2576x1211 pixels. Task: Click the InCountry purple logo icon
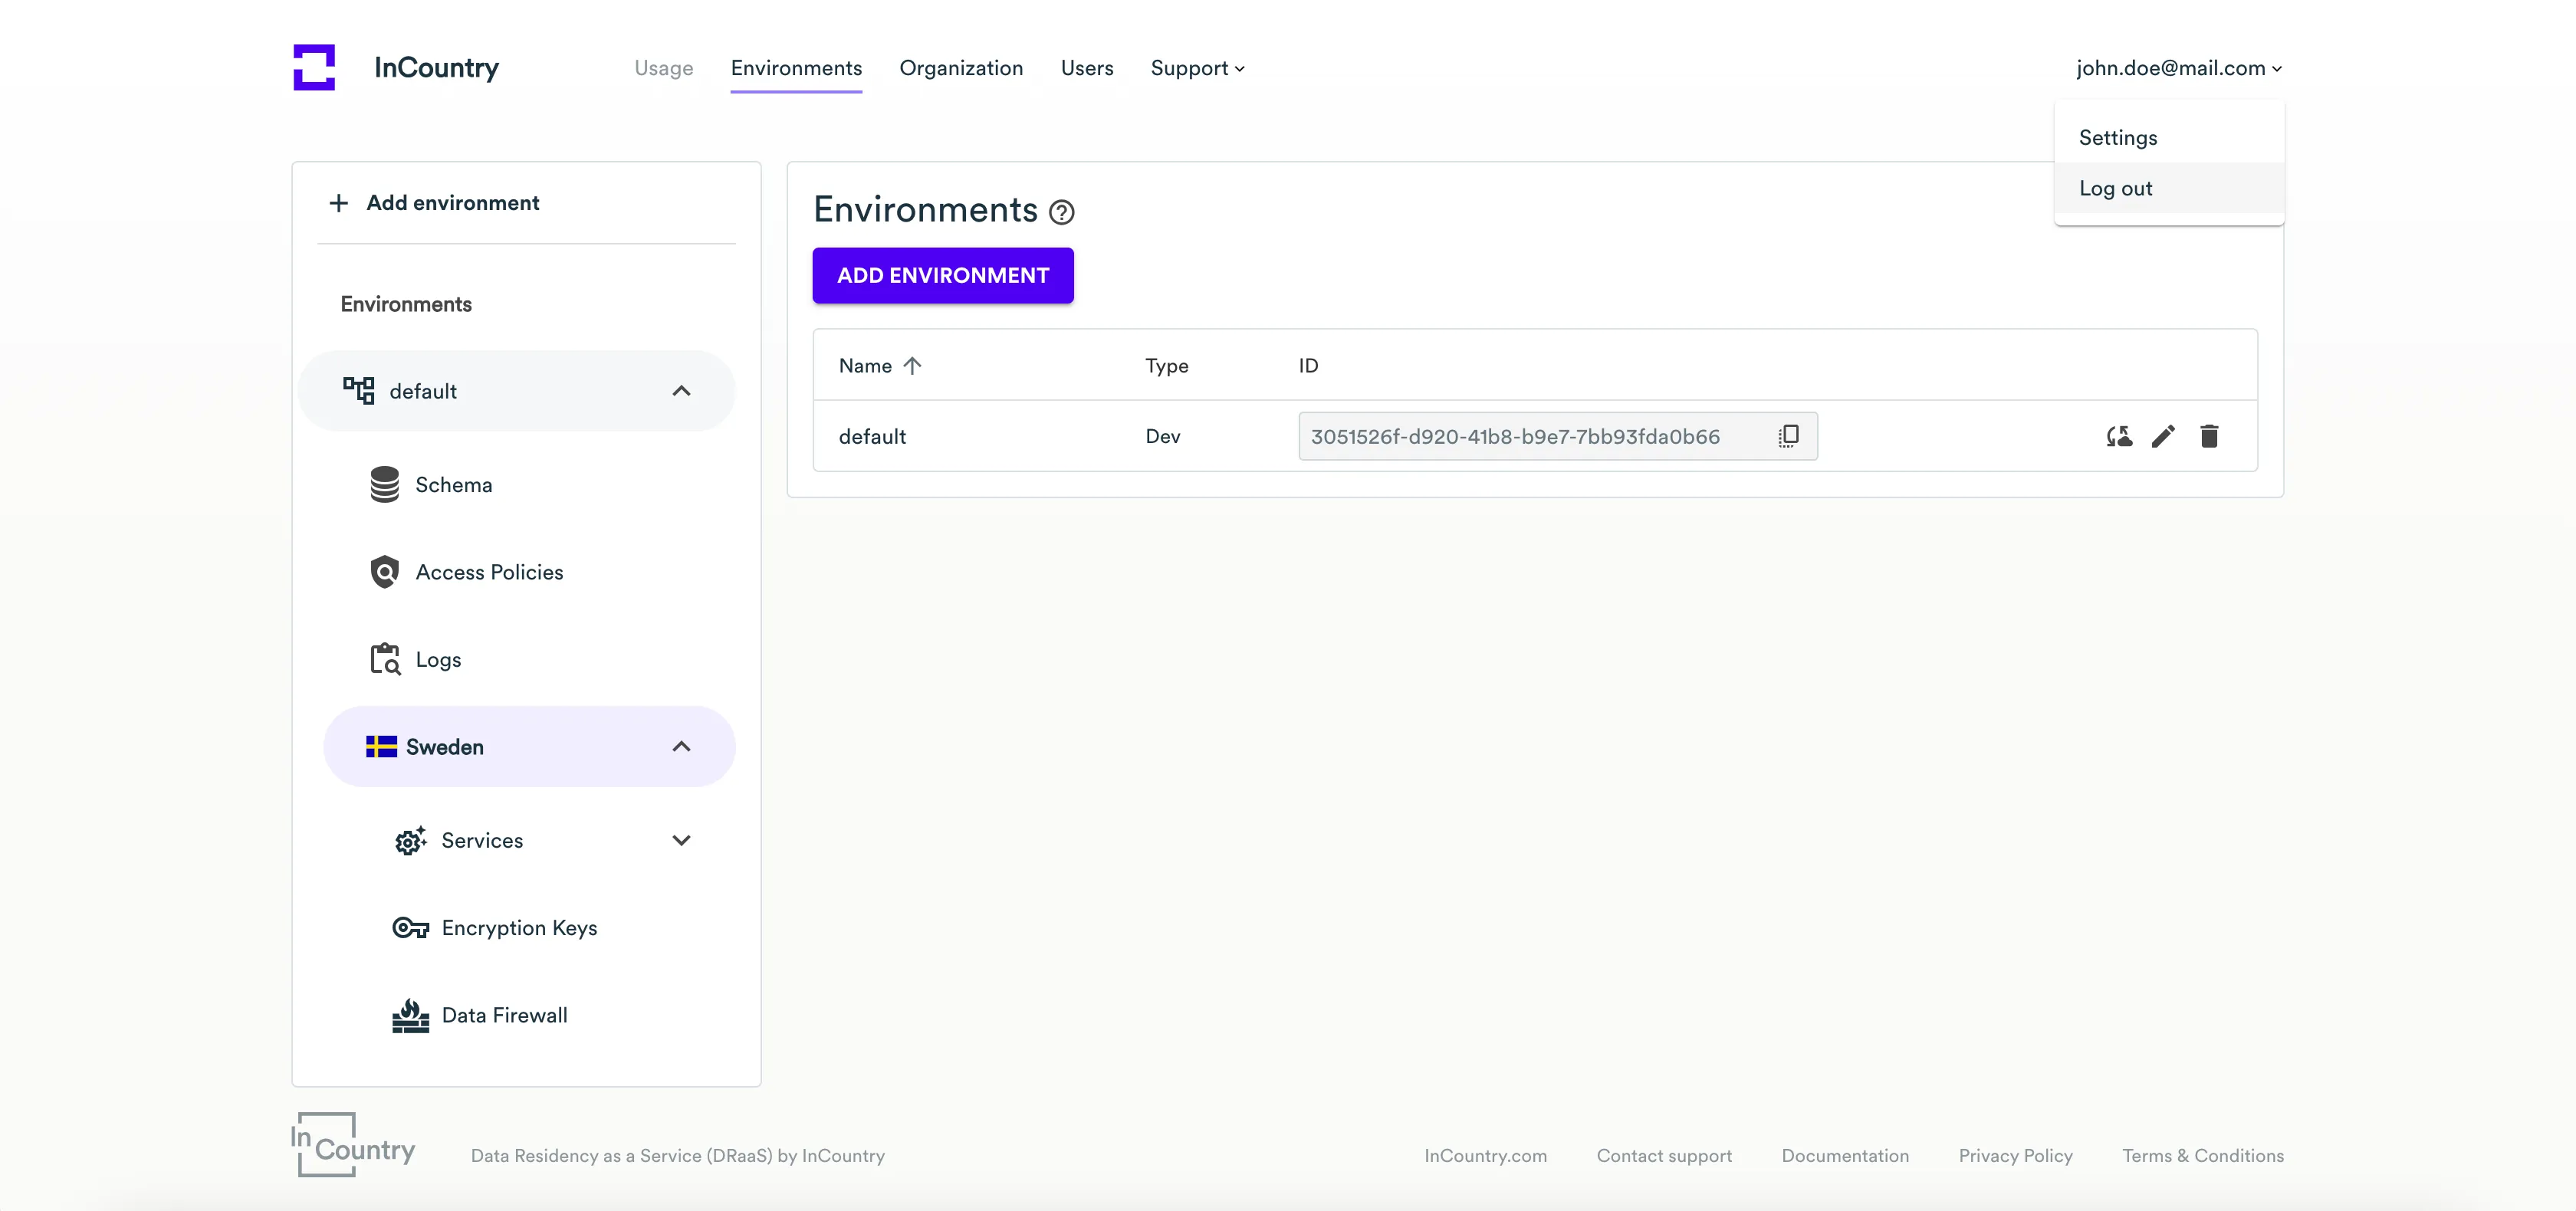pos(314,67)
